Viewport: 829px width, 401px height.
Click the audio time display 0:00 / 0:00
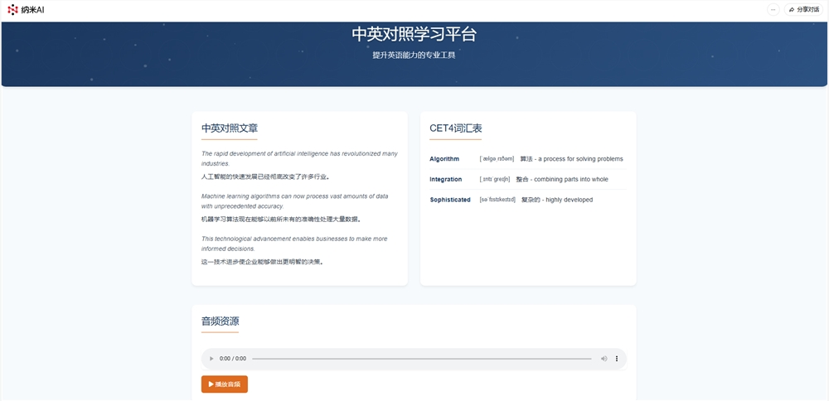click(x=233, y=359)
